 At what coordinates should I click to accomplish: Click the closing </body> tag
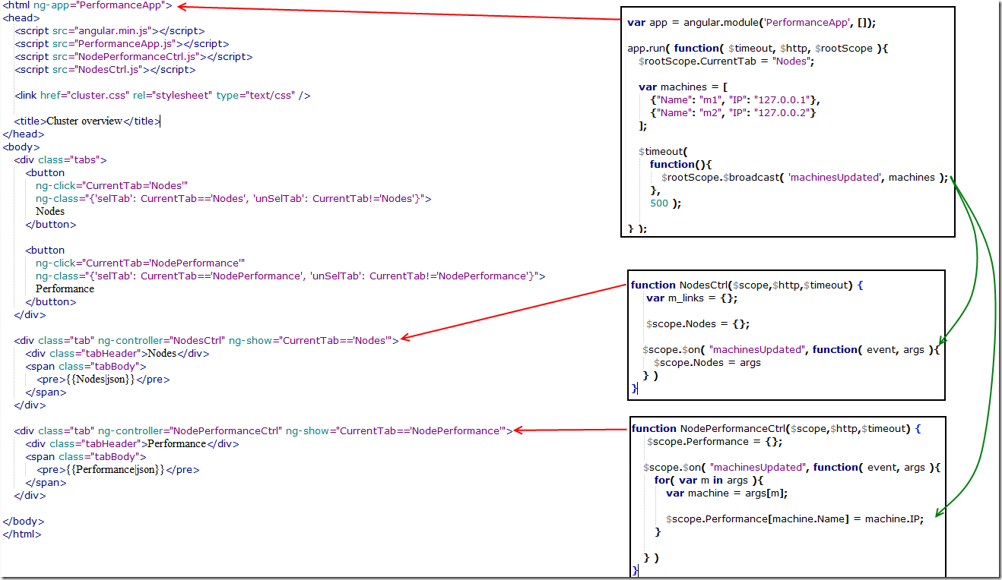pos(24,521)
